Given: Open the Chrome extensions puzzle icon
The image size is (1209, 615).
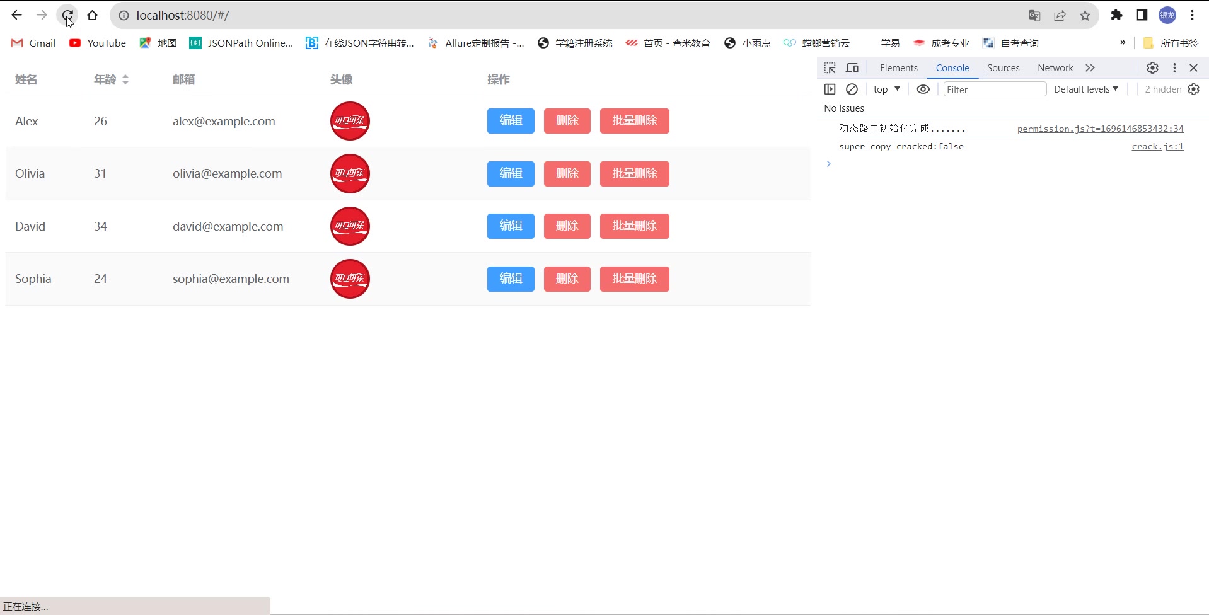Looking at the screenshot, I should pyautogui.click(x=1116, y=15).
